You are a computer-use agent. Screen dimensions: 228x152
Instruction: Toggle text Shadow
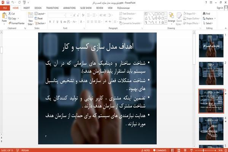(x=61, y=22)
